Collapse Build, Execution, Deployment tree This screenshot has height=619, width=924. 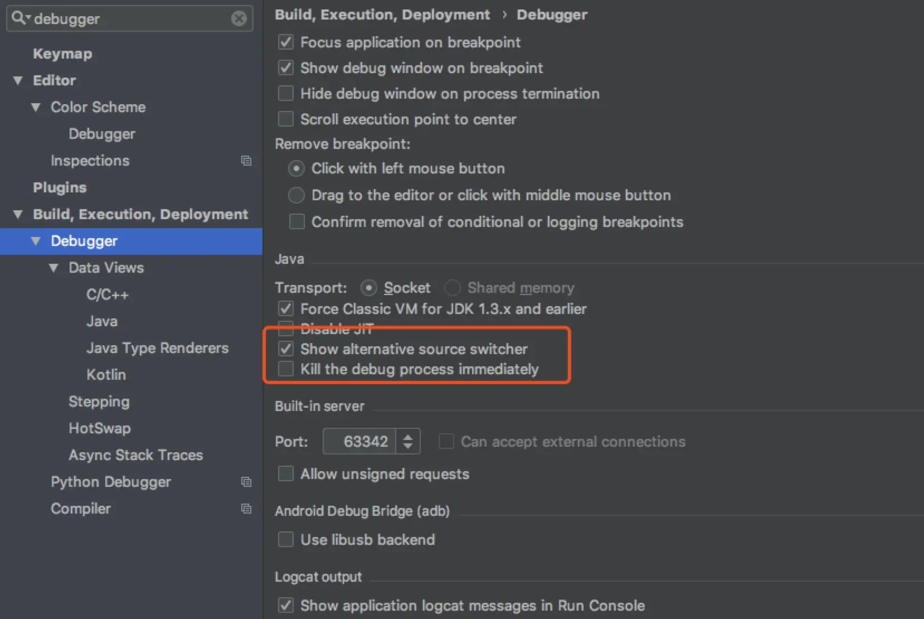[17, 214]
